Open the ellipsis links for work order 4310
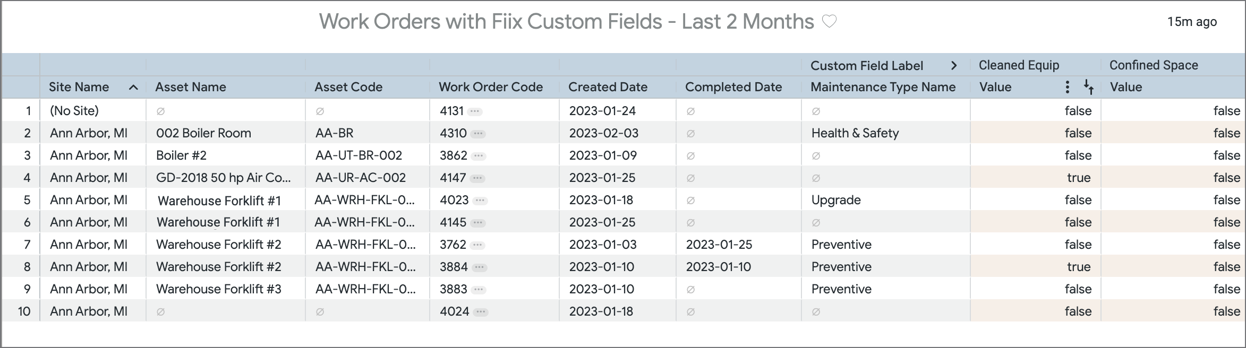This screenshot has height=348, width=1246. [478, 134]
